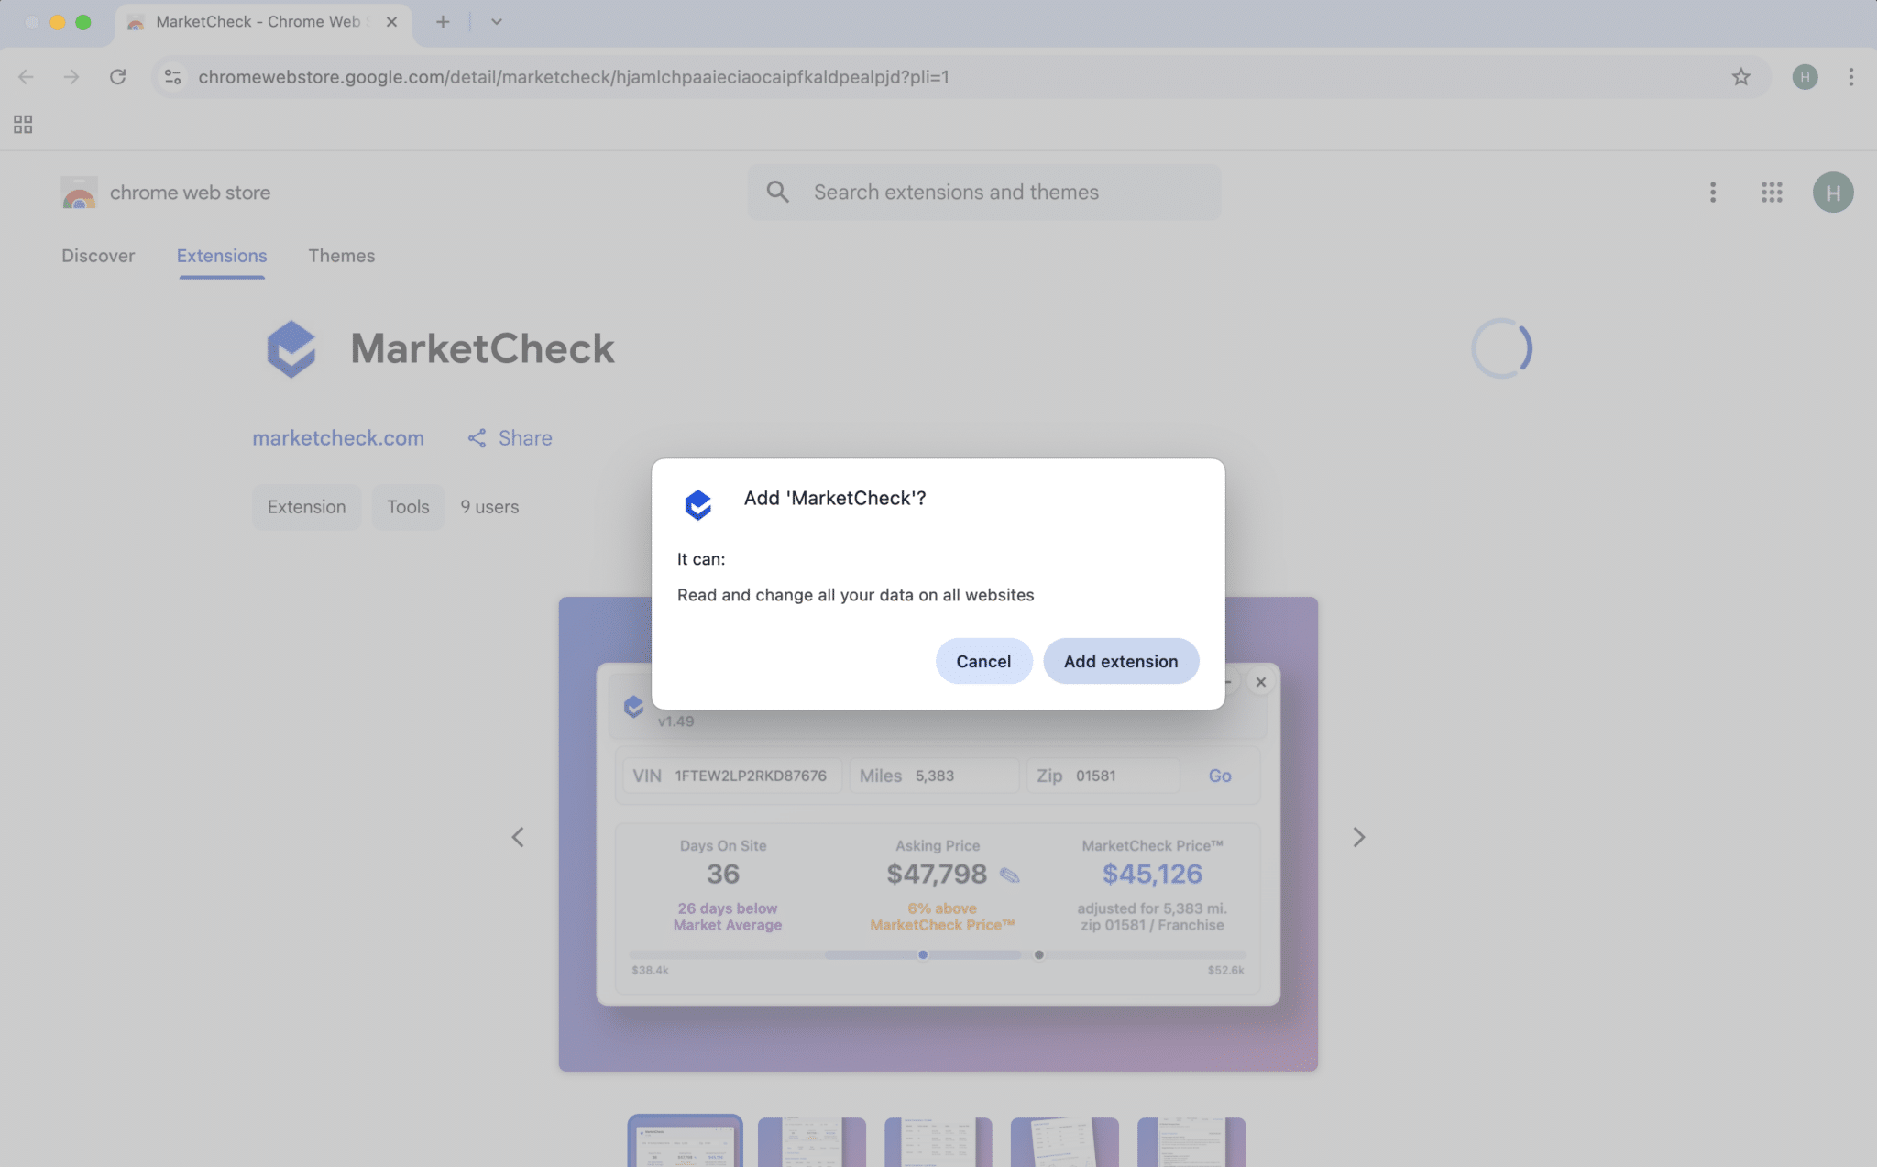
Task: Open the web store more options menu
Action: (1711, 193)
